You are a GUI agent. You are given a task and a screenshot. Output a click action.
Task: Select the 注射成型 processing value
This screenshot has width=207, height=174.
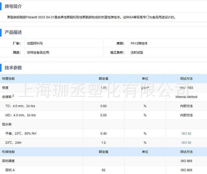pos(137,52)
